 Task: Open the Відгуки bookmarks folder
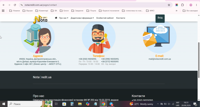pyautogui.click(x=28, y=11)
